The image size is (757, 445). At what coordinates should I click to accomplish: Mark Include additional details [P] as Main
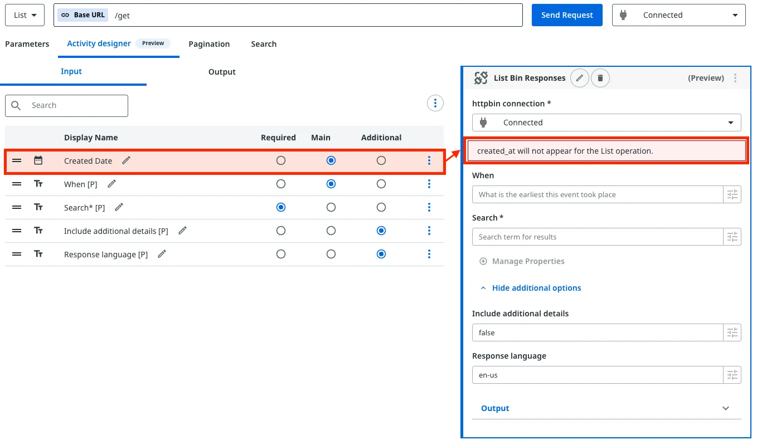pos(331,231)
